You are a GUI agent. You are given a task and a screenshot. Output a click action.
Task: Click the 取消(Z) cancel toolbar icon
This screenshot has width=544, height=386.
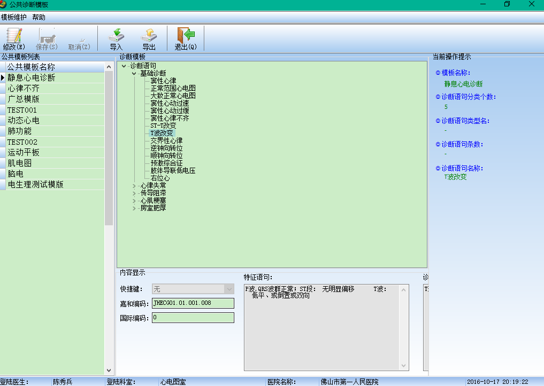point(79,36)
